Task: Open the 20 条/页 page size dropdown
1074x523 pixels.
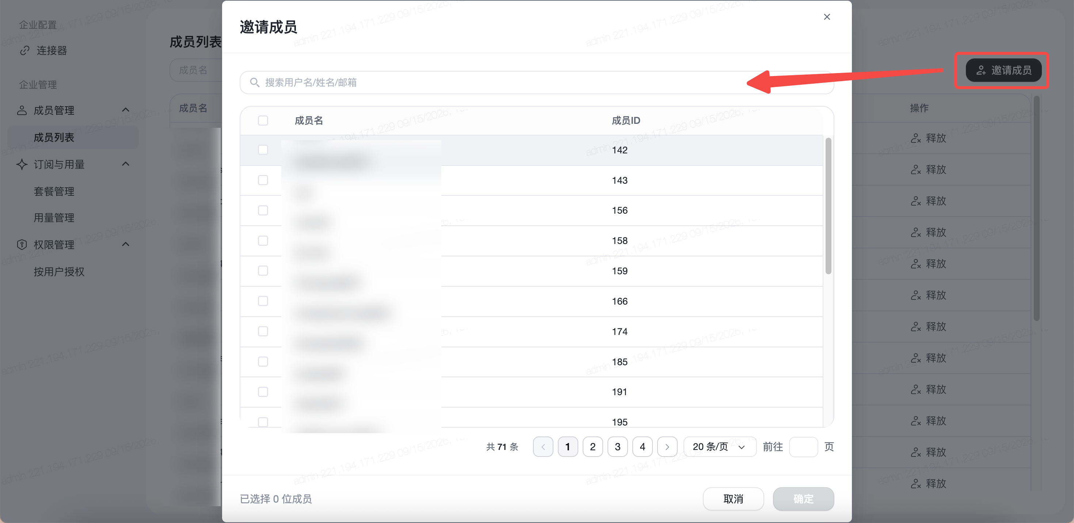Action: pyautogui.click(x=720, y=447)
